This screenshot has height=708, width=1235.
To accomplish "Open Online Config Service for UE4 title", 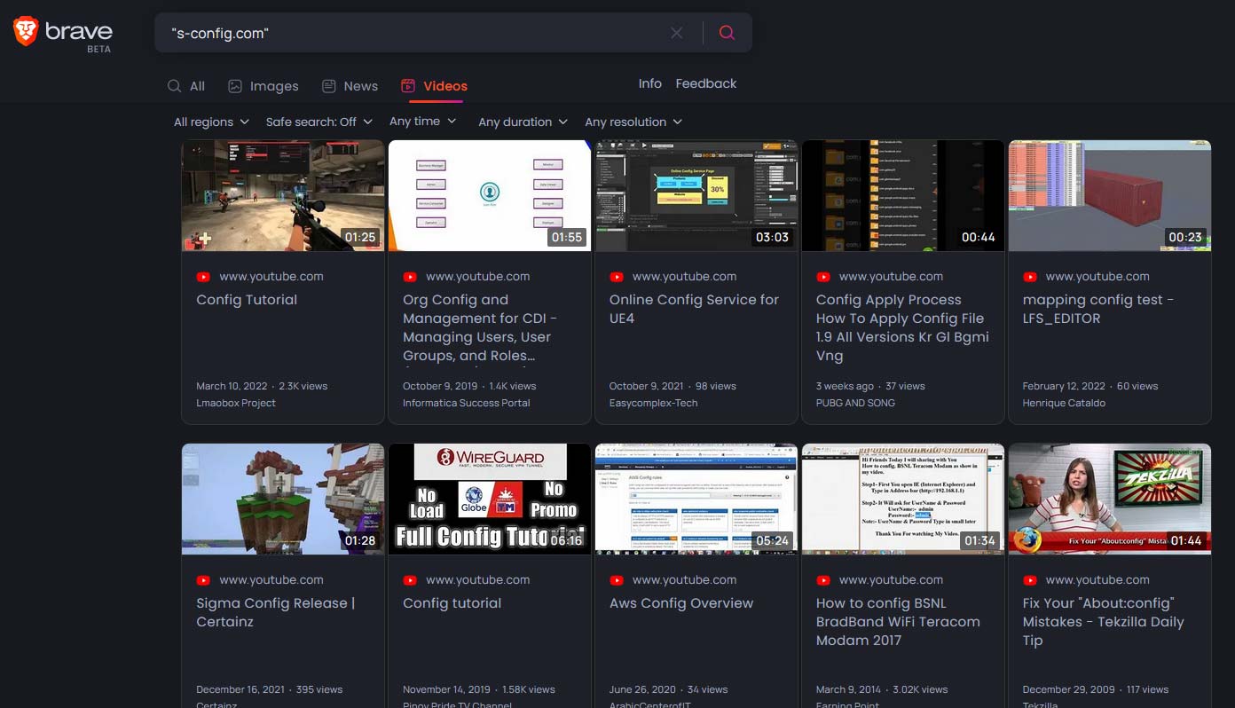I will click(694, 309).
